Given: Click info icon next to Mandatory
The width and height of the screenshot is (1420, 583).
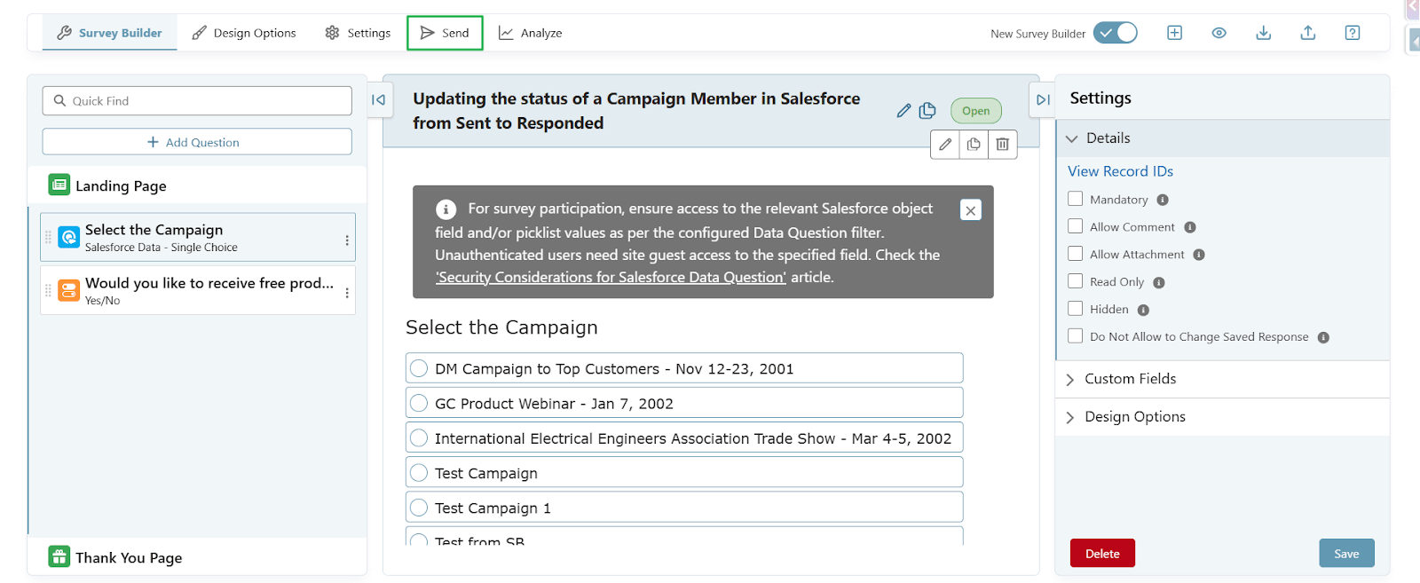Looking at the screenshot, I should coord(1163,200).
